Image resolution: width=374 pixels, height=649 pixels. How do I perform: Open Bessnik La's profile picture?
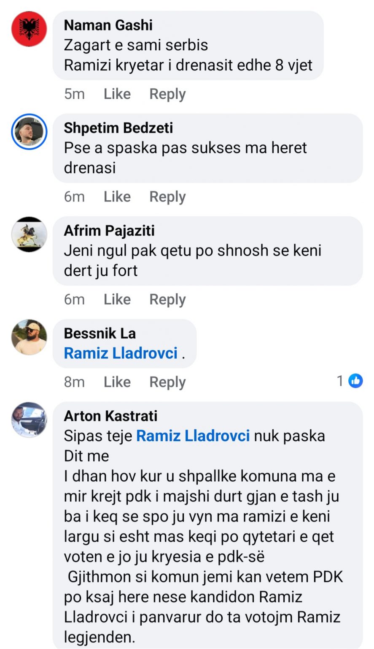pos(29,337)
